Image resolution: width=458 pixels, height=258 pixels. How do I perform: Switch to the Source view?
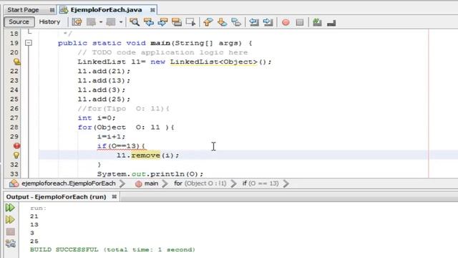tap(19, 22)
